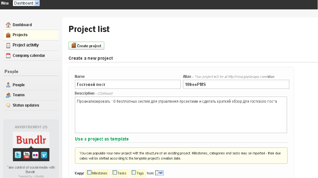Open the Status updates link
318x178 pixels.
[26, 105]
